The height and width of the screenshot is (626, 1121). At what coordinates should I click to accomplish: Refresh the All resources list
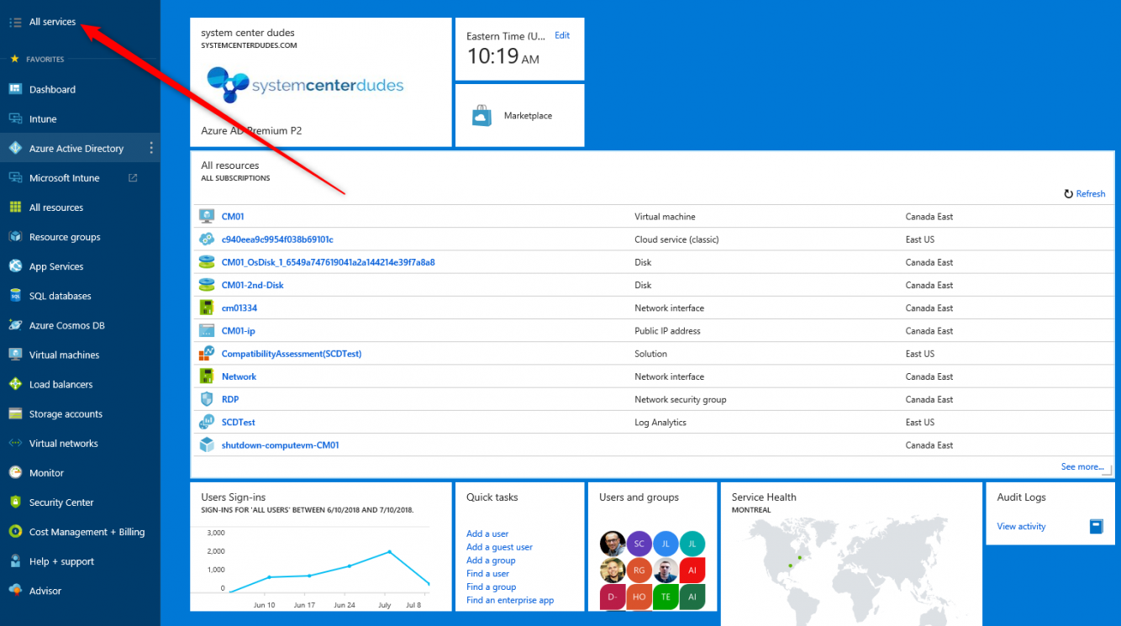pyautogui.click(x=1084, y=194)
